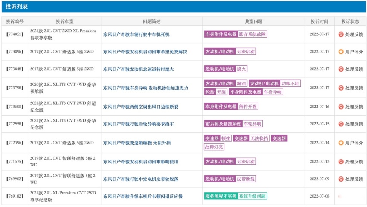This screenshot has height=207, width=367.
Task: Click complaint number 【773896】
Action: (15, 52)
